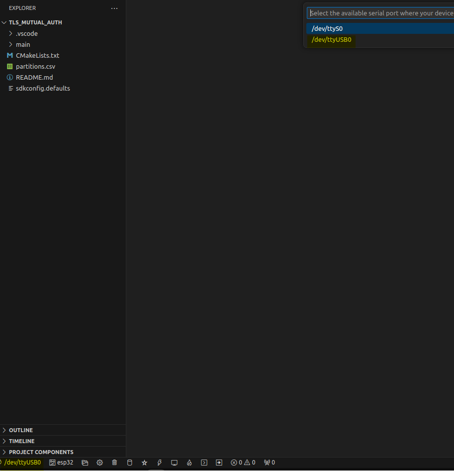
Task: Click the flash device lightning icon
Action: coord(159,463)
